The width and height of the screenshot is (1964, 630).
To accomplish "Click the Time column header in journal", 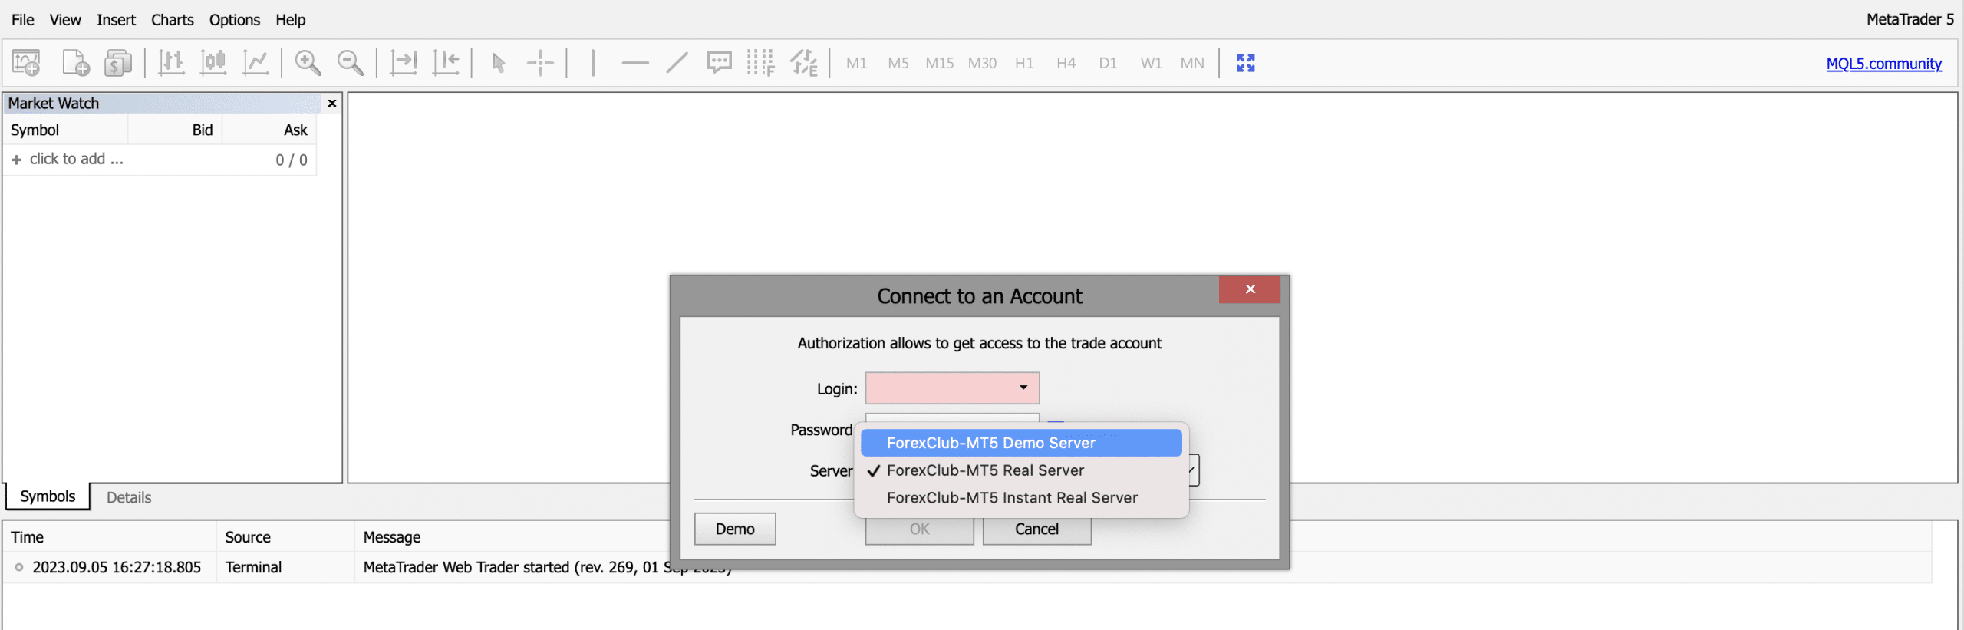I will pos(110,537).
